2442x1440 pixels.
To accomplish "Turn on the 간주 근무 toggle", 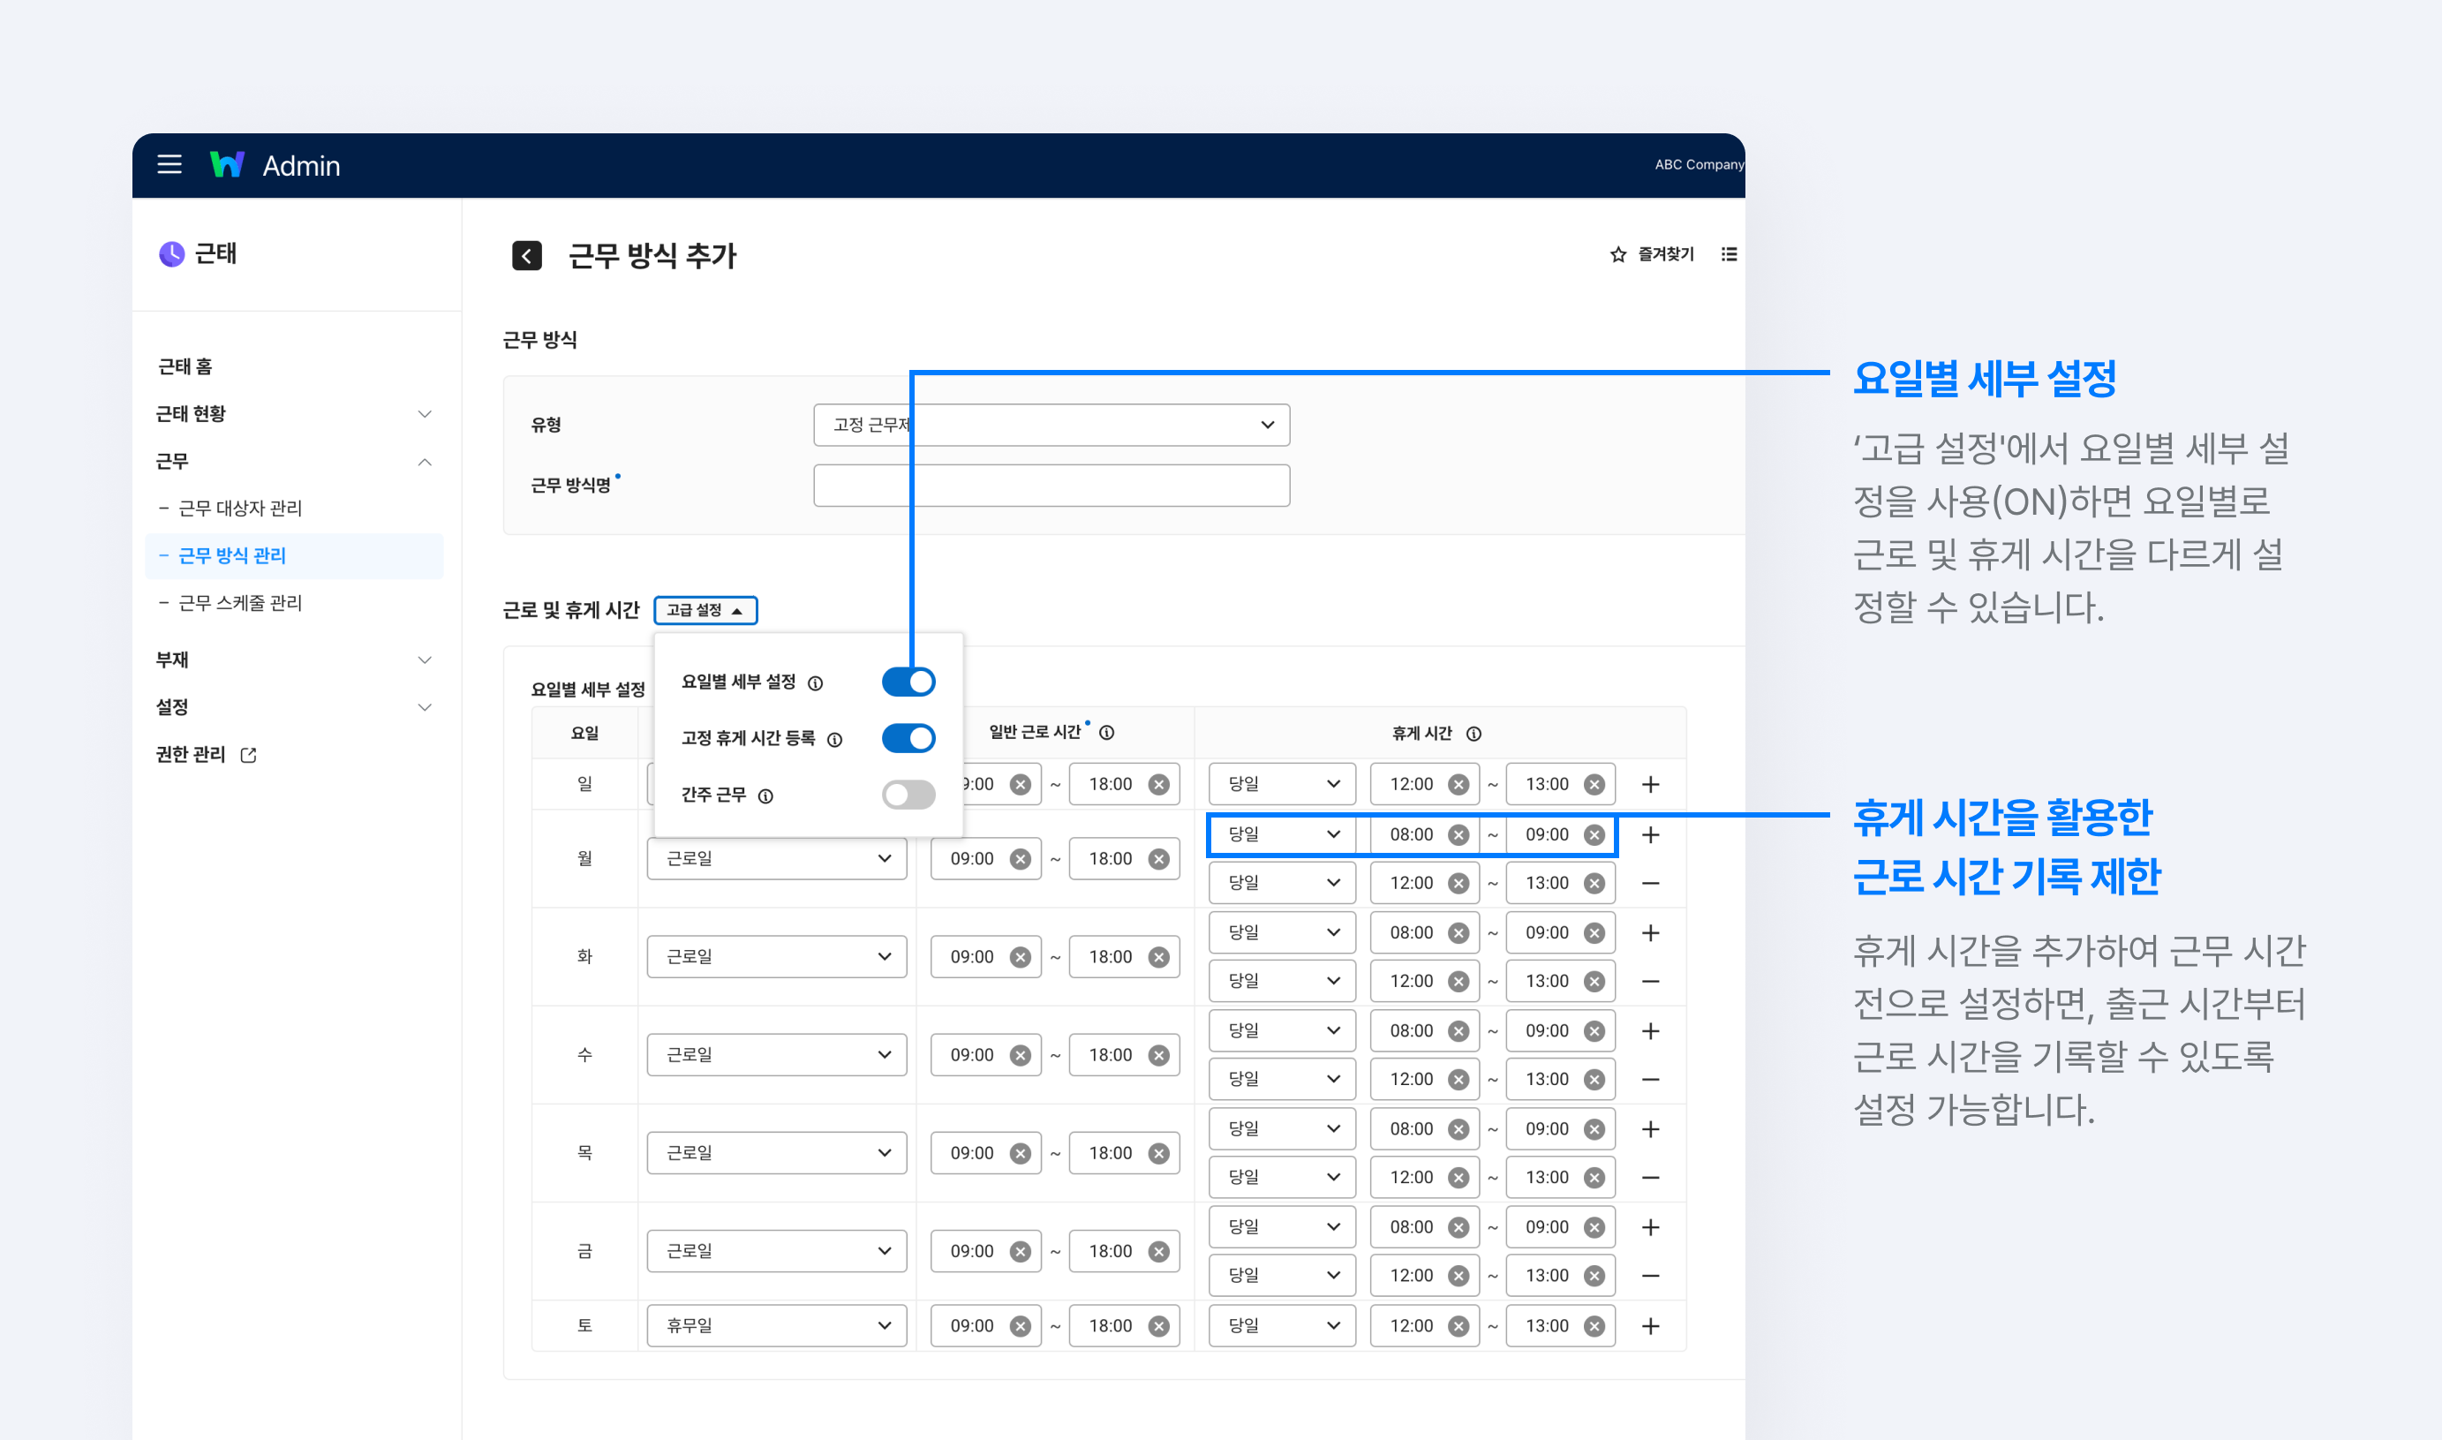I will (908, 794).
